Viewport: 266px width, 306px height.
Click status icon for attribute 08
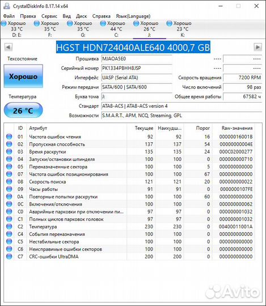(9, 181)
